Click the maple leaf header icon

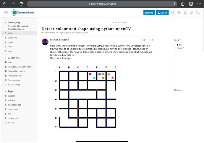[x=179, y=13]
